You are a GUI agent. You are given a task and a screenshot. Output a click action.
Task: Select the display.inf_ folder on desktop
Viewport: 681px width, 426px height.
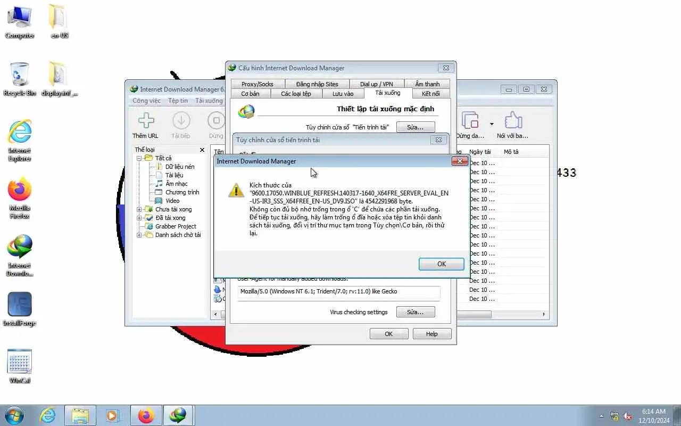coord(59,79)
